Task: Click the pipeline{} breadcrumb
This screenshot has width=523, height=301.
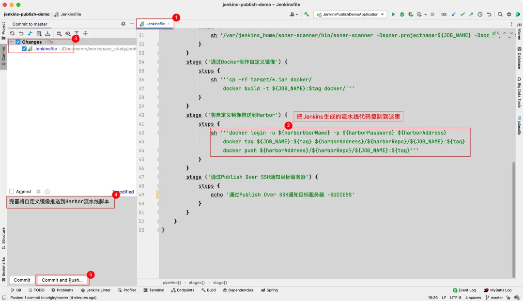Action: coord(172,282)
